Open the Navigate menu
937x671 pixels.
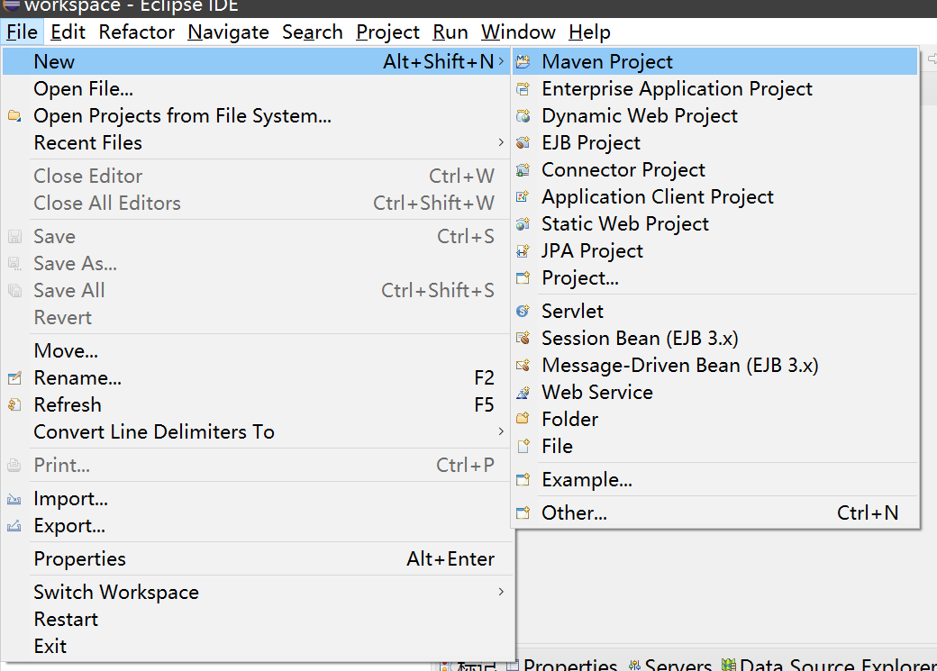(228, 32)
